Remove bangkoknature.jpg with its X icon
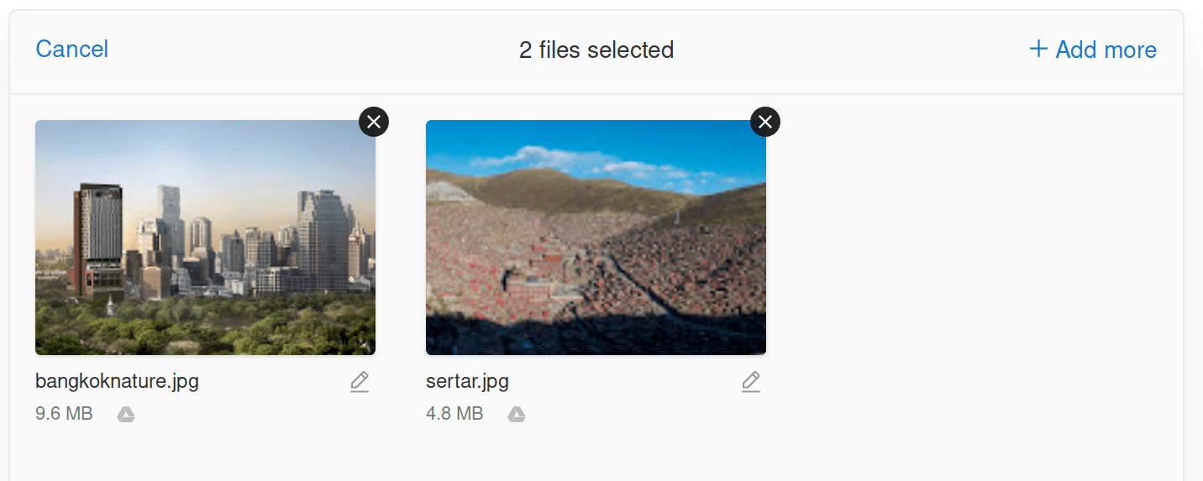Screen dimensions: 1203x481 tap(374, 122)
